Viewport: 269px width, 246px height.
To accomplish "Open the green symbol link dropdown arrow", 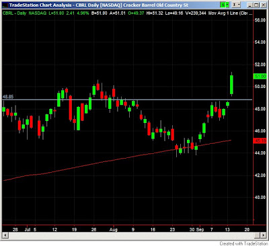I will click(x=227, y=5).
